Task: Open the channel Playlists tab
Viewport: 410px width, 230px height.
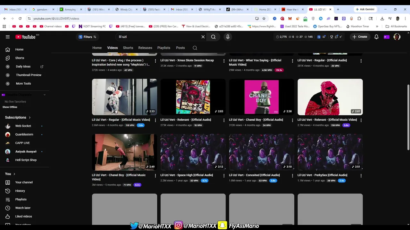Action: click(164, 48)
